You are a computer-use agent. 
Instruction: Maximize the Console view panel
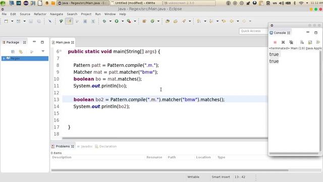[x=316, y=32]
